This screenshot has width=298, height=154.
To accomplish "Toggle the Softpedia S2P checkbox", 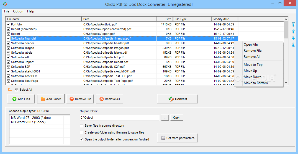I will (8, 67).
